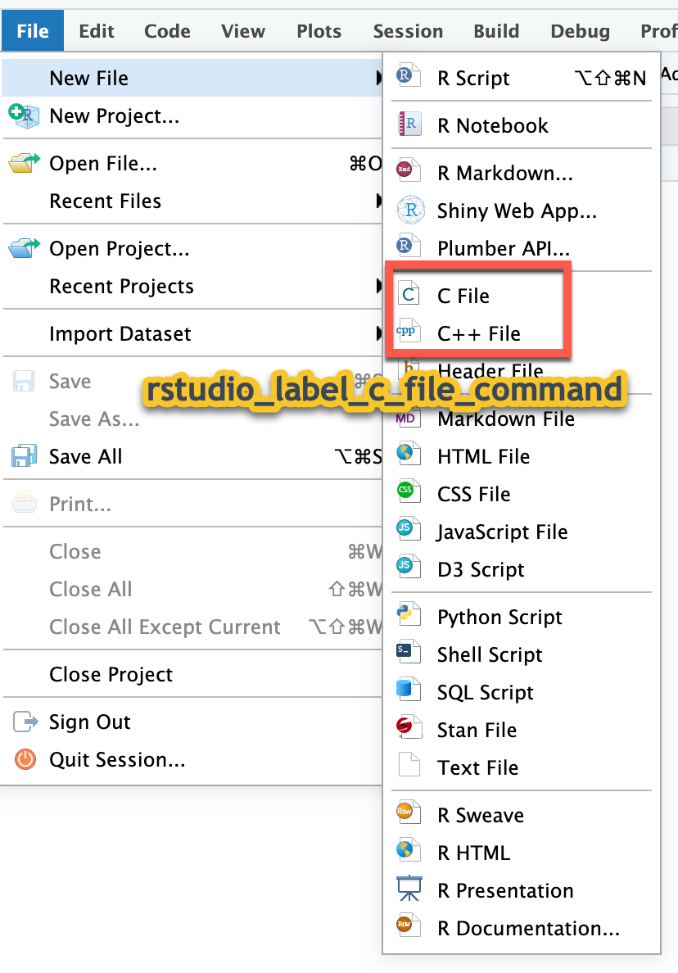678x973 pixels.
Task: Click the D3 Script icon
Action: tap(409, 568)
